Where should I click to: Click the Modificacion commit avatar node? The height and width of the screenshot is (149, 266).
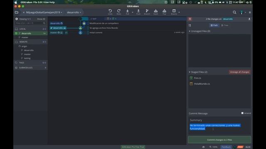tap(84, 23)
